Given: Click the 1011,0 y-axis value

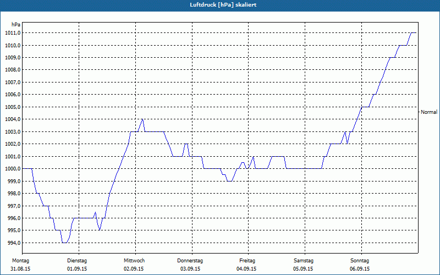Looking at the screenshot, I should coord(12,33).
